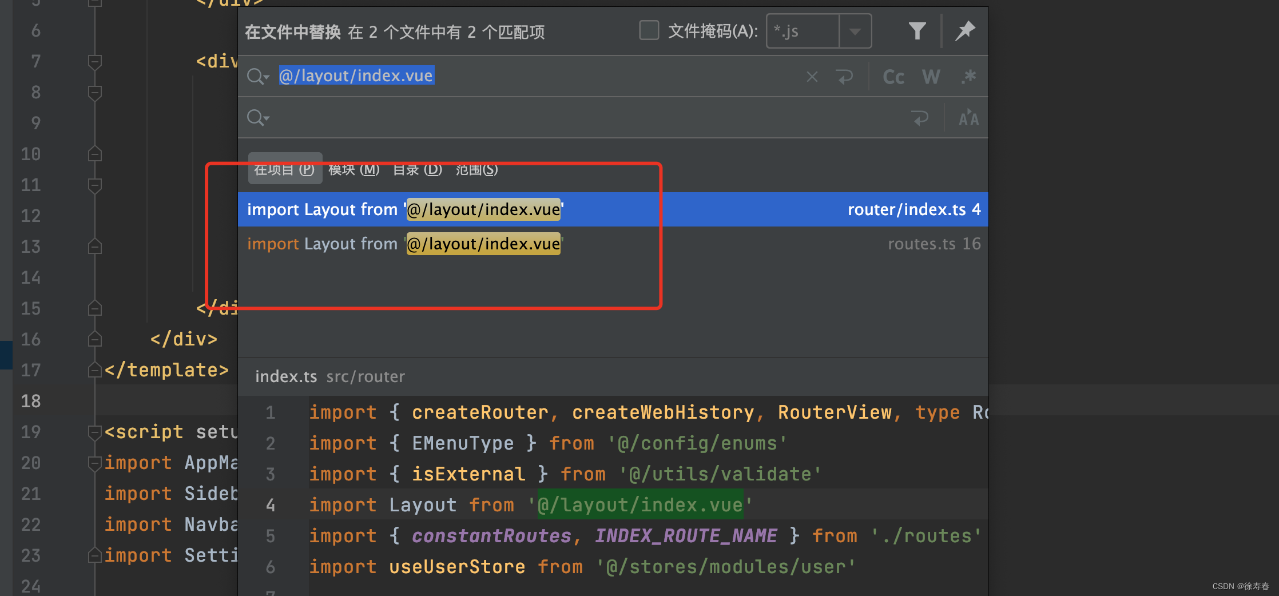The height and width of the screenshot is (596, 1279).
Task: Open search history magnifier dropdown
Action: tap(257, 76)
